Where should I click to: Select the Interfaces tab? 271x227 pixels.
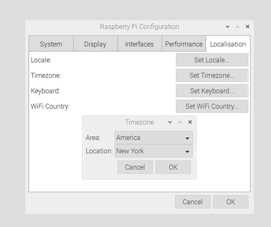(140, 44)
